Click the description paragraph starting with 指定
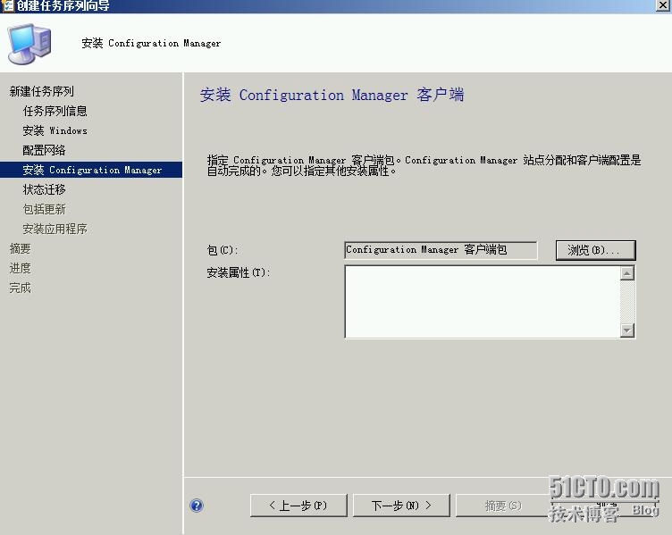 424,165
